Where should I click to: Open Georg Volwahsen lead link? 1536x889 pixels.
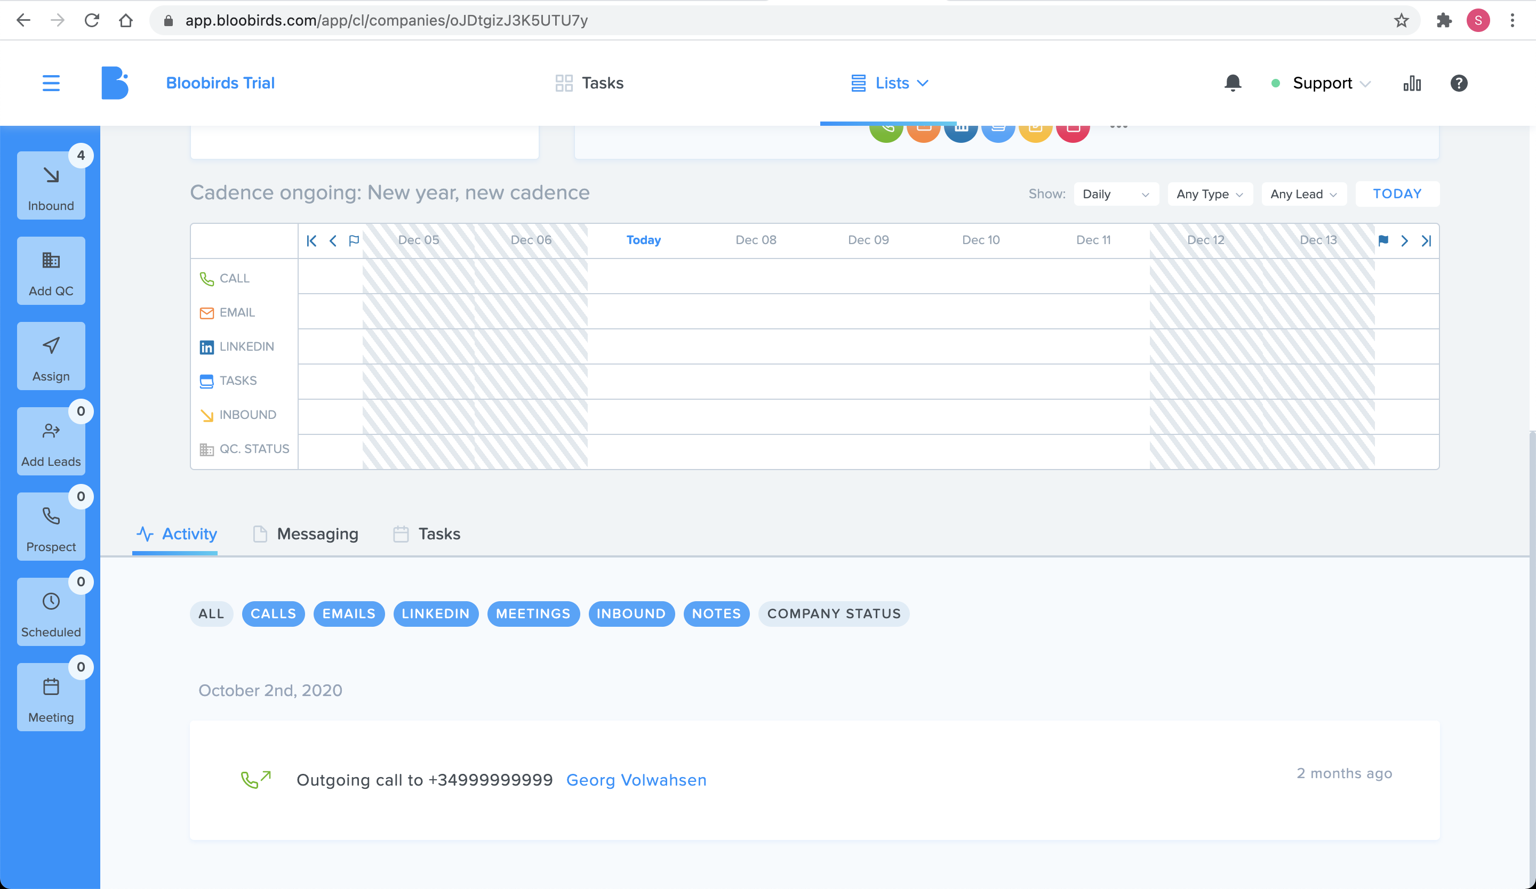pos(636,780)
